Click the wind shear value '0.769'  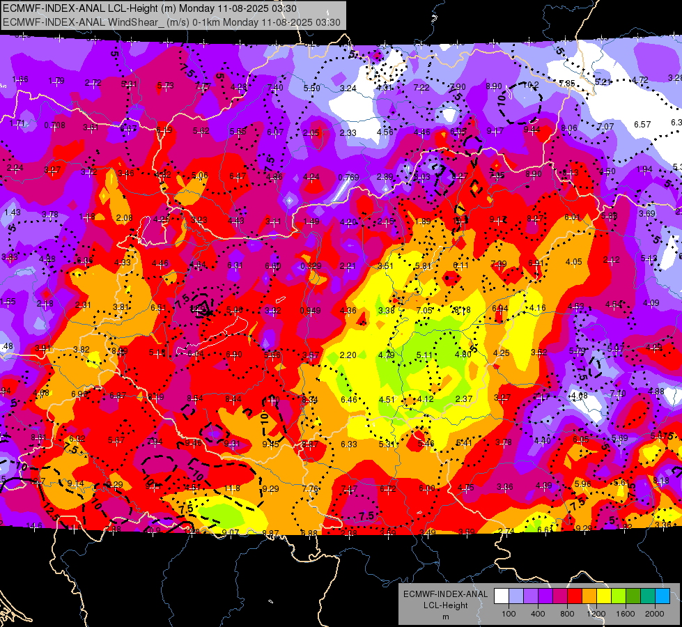(x=348, y=177)
